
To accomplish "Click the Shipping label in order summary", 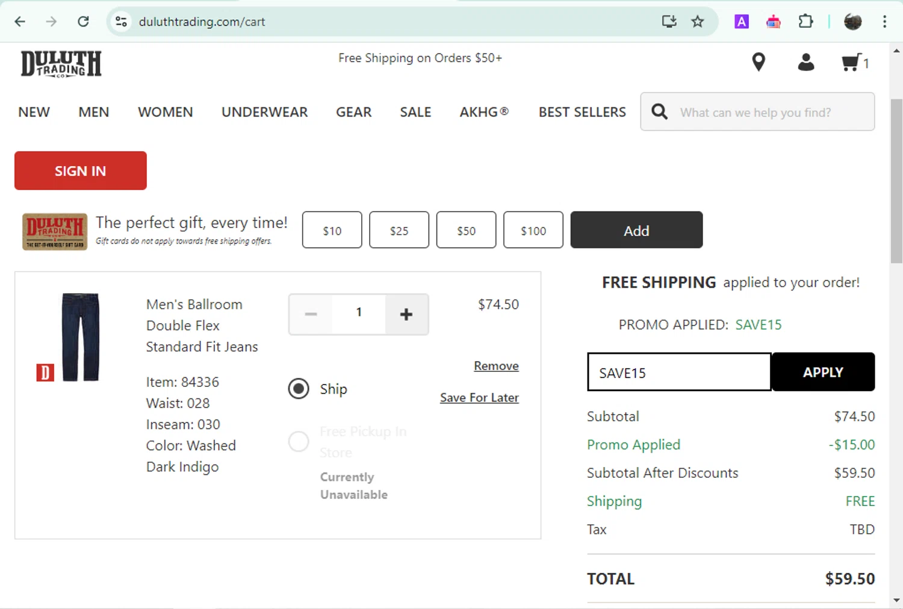I will (615, 501).
